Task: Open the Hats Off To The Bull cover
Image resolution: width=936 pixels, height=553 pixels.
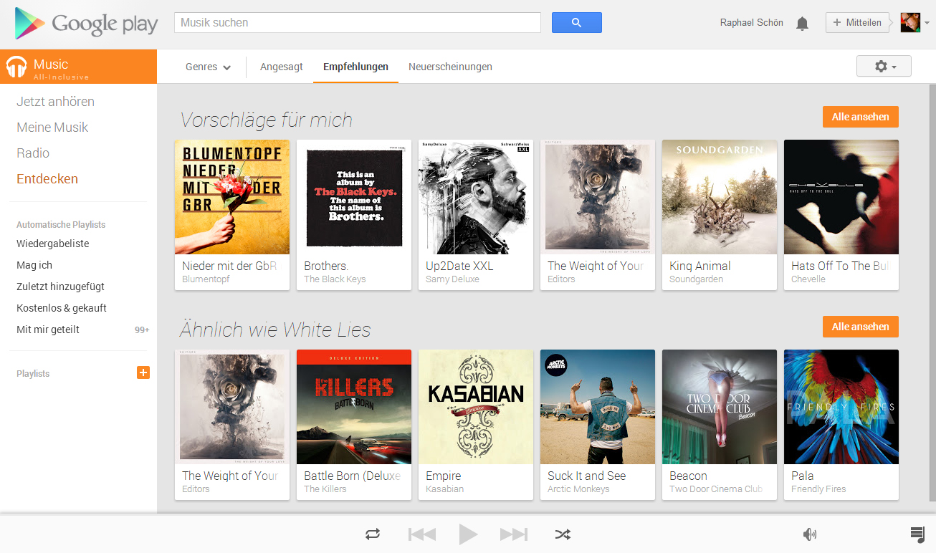Action: click(x=841, y=197)
